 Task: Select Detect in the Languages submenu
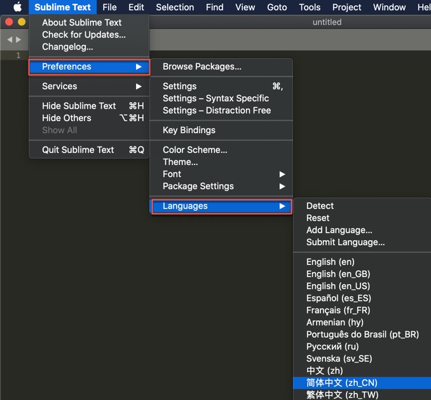pyautogui.click(x=362, y=206)
